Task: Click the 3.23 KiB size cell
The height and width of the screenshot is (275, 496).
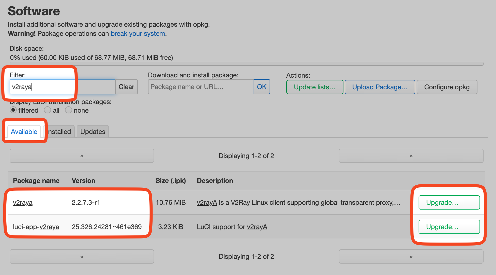Action: (171, 227)
